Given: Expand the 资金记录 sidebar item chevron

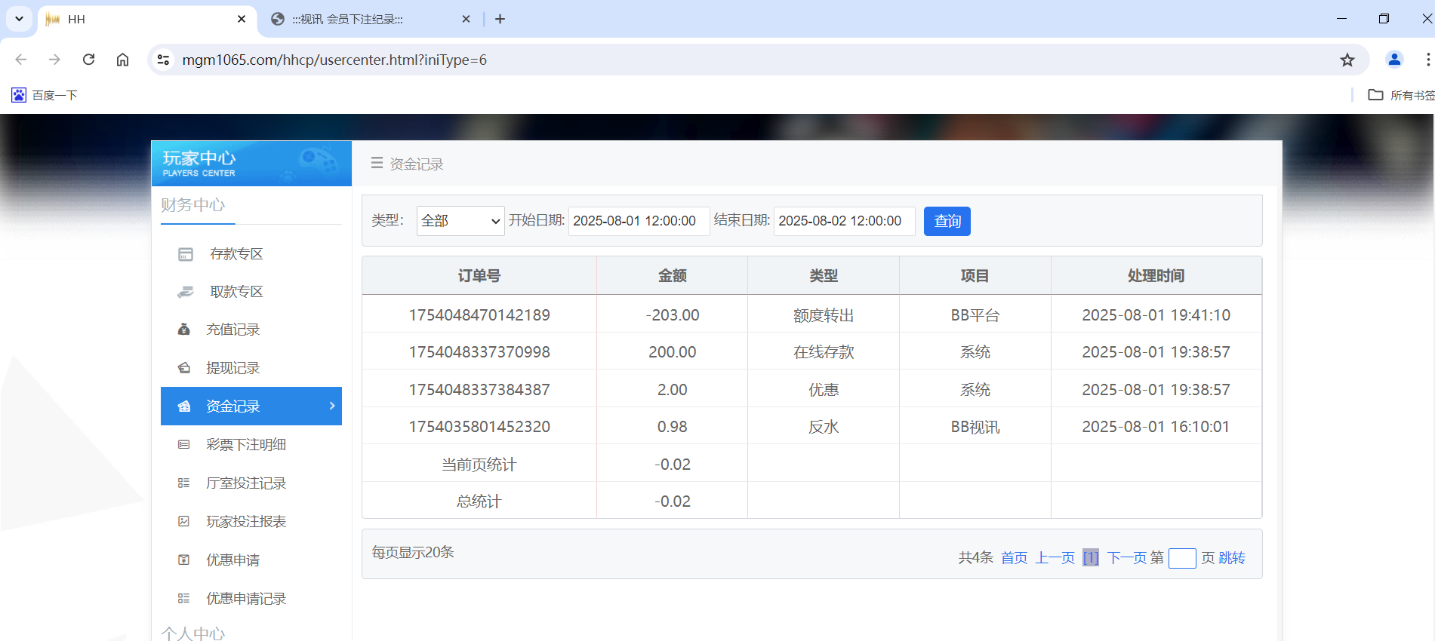Looking at the screenshot, I should [332, 406].
